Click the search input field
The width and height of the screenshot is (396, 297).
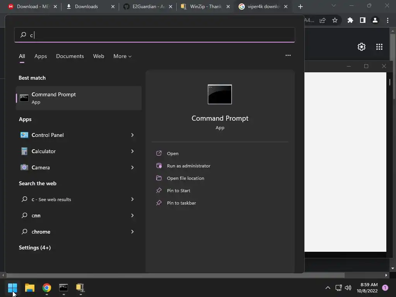tap(155, 35)
